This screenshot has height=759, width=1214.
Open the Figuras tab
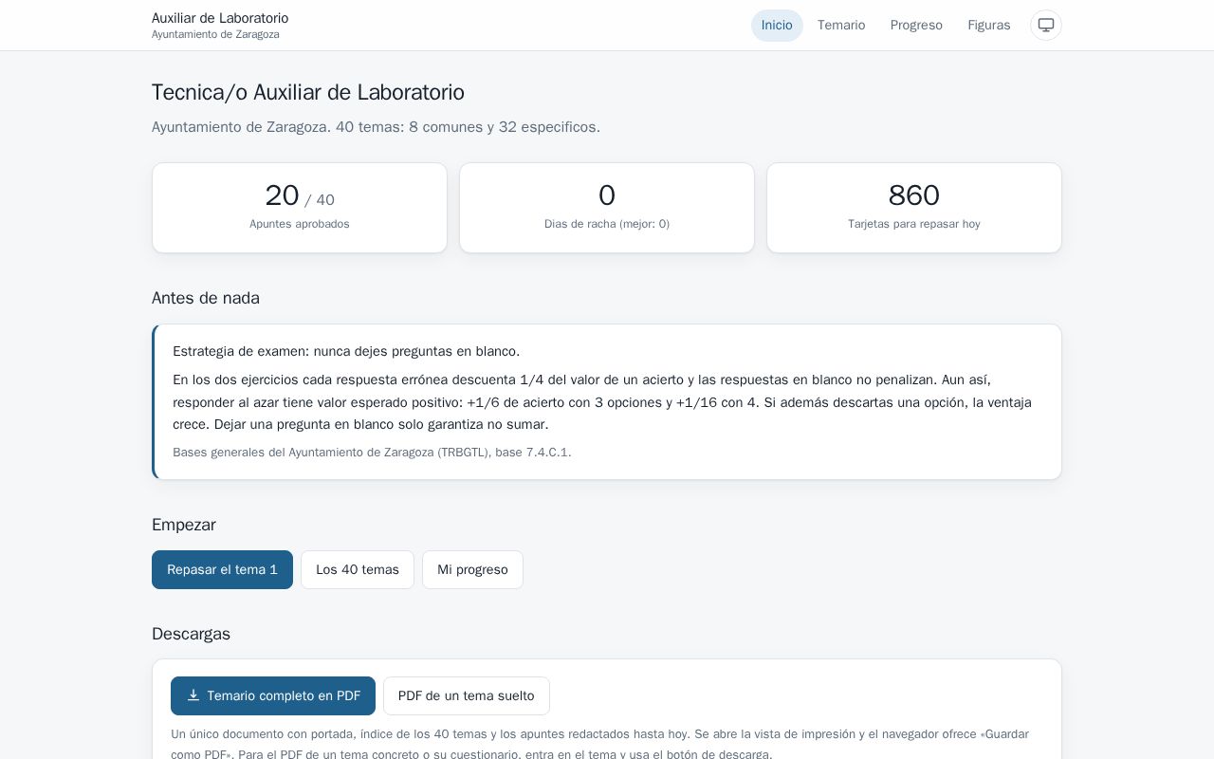click(989, 26)
